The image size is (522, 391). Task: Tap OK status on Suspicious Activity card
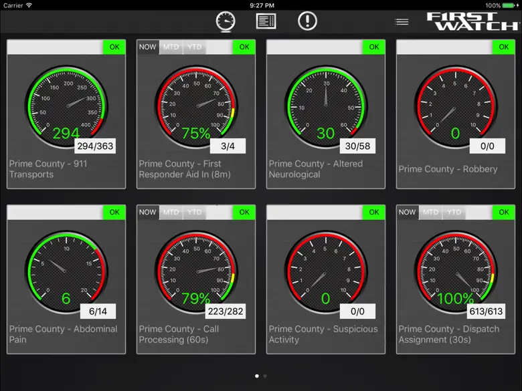[374, 212]
